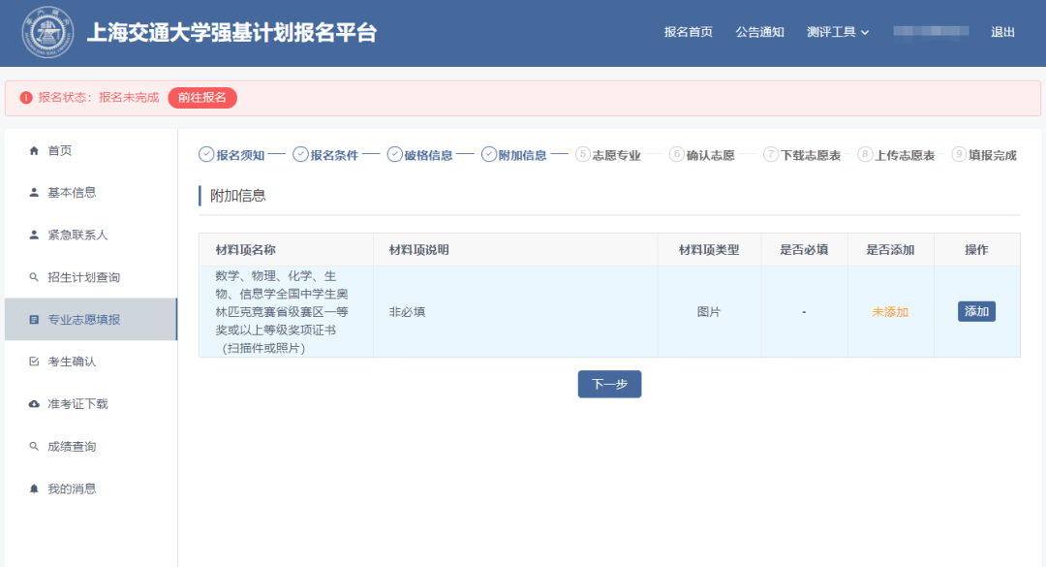This screenshot has width=1046, height=567.
Task: Click the blurred username in top bar
Action: point(931,32)
